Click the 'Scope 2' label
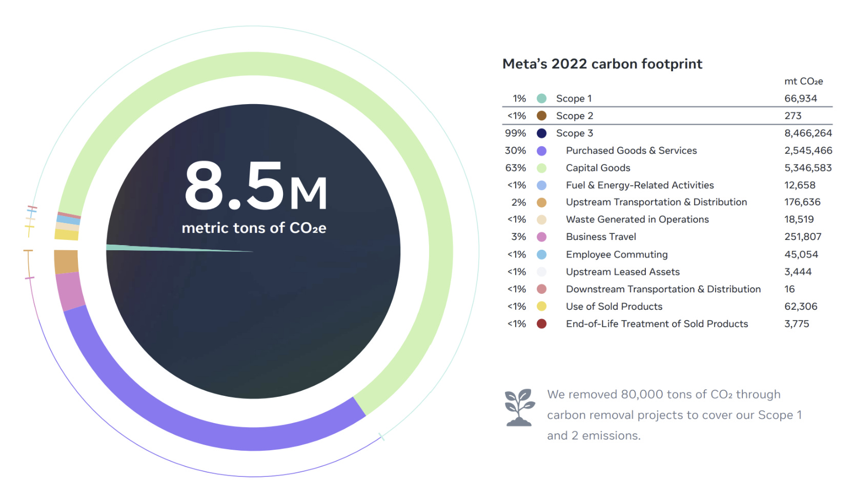This screenshot has height=481, width=853. tap(575, 116)
